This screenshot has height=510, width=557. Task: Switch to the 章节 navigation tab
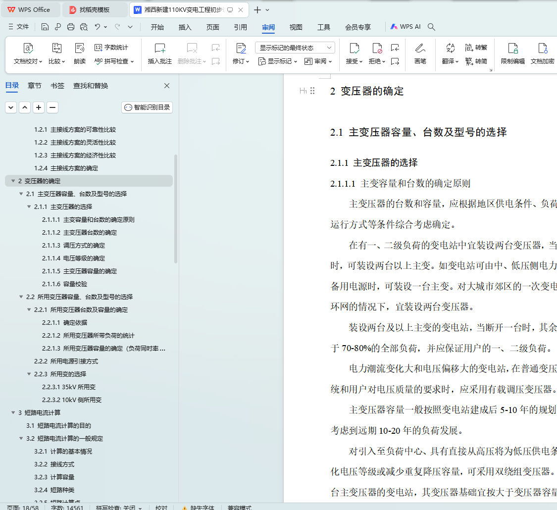(35, 86)
